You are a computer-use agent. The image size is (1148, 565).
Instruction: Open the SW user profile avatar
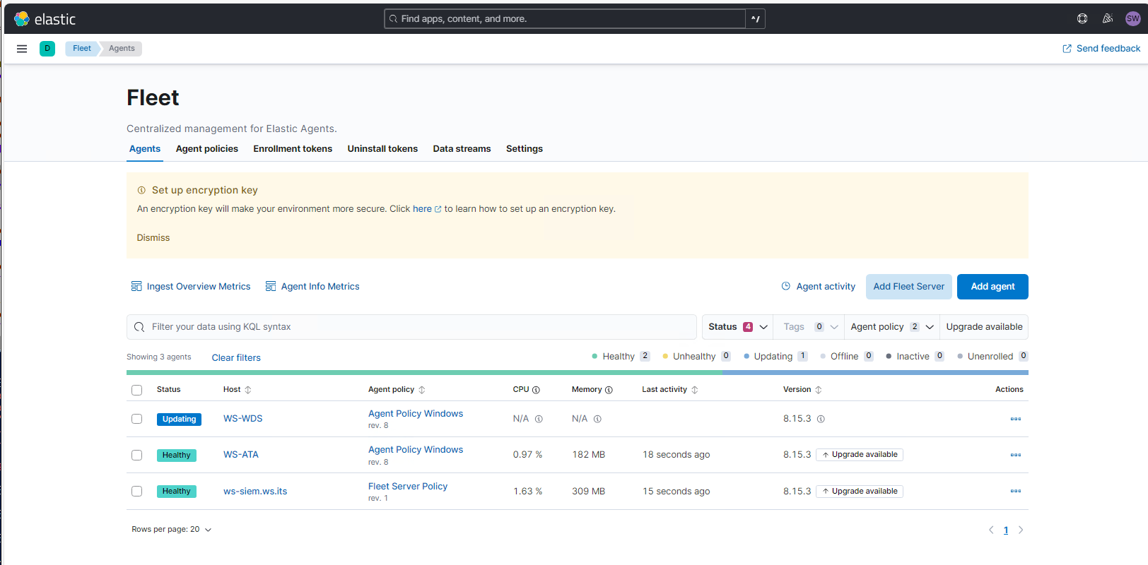(x=1133, y=19)
